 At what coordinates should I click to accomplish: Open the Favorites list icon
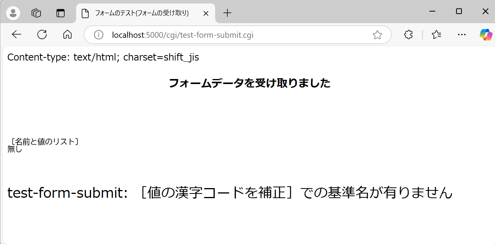click(436, 35)
